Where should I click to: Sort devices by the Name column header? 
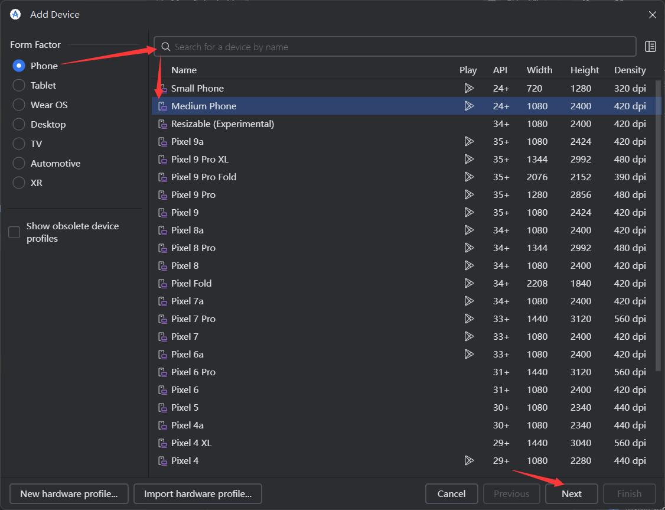184,70
